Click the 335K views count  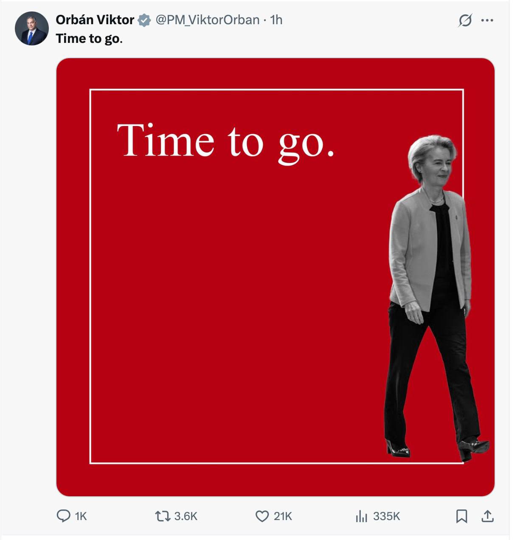pyautogui.click(x=386, y=516)
